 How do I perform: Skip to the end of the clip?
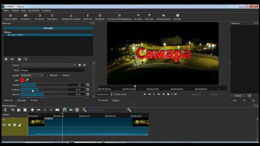[163, 94]
